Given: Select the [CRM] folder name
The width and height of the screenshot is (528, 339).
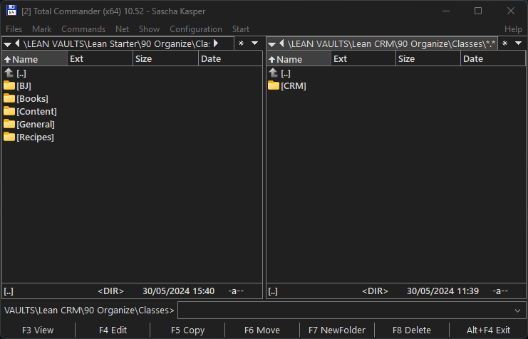Looking at the screenshot, I should [x=294, y=86].
